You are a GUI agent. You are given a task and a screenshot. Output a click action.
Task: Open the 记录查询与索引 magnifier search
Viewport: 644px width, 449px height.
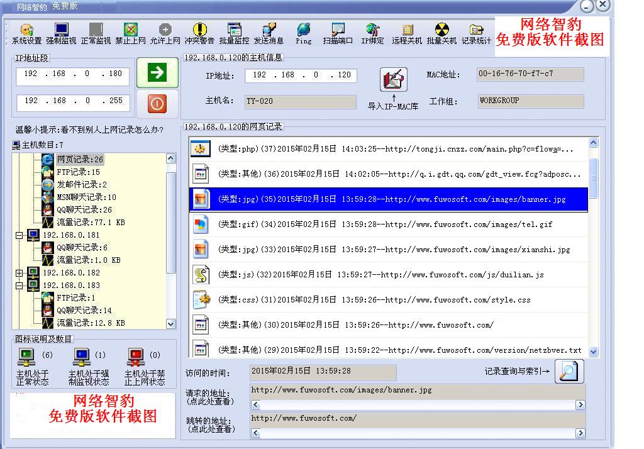(x=569, y=371)
